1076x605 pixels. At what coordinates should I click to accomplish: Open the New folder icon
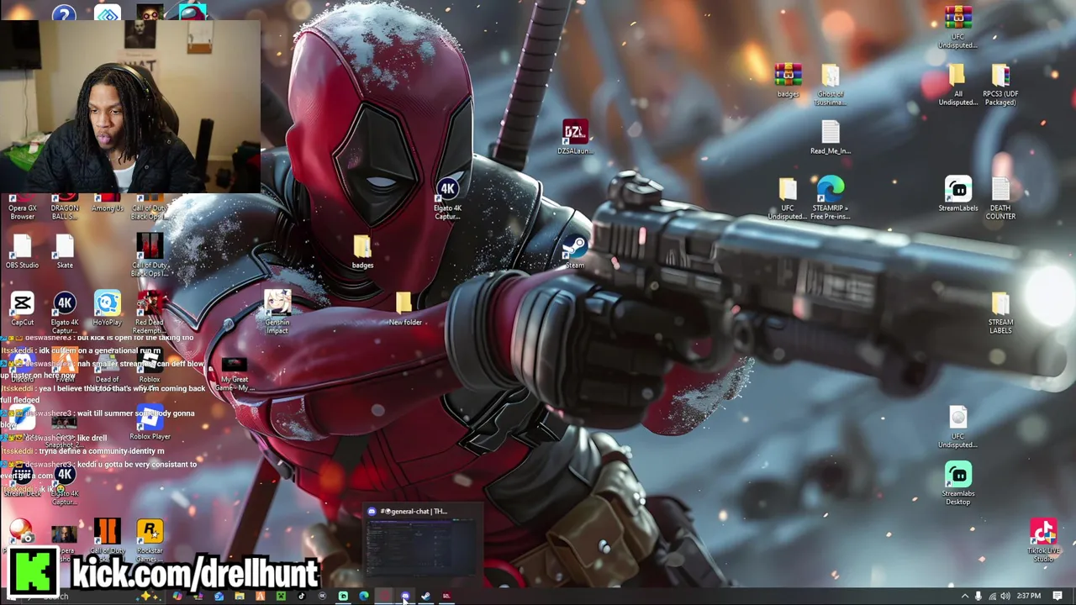tap(405, 308)
